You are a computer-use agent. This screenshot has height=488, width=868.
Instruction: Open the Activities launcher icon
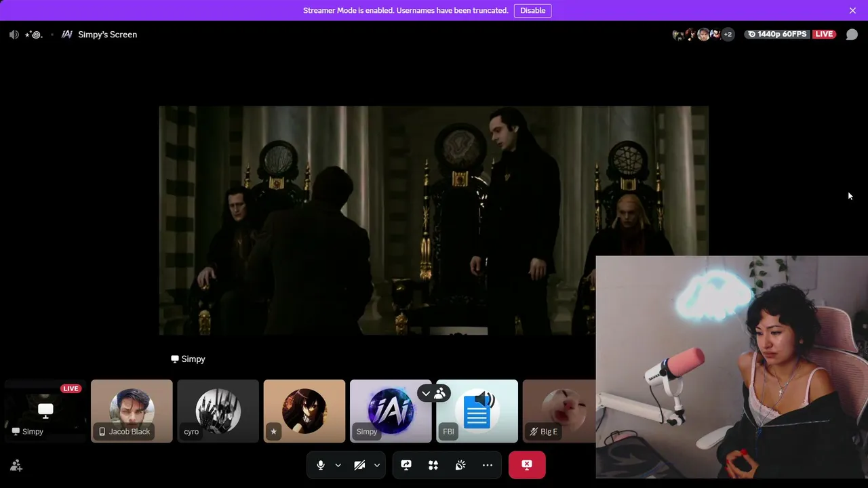433,465
